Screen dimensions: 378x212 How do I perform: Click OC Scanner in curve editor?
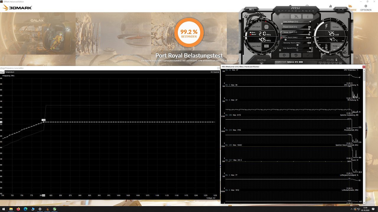[215, 72]
